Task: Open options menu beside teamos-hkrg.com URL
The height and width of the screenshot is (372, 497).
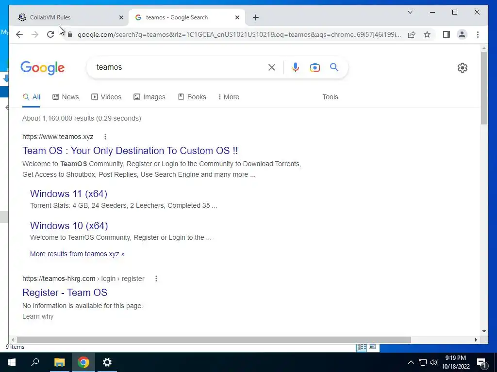Action: [x=156, y=279]
